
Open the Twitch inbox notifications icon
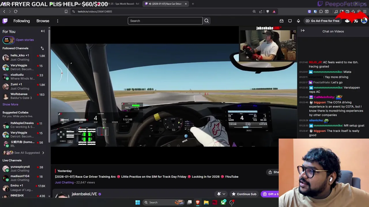(281, 21)
